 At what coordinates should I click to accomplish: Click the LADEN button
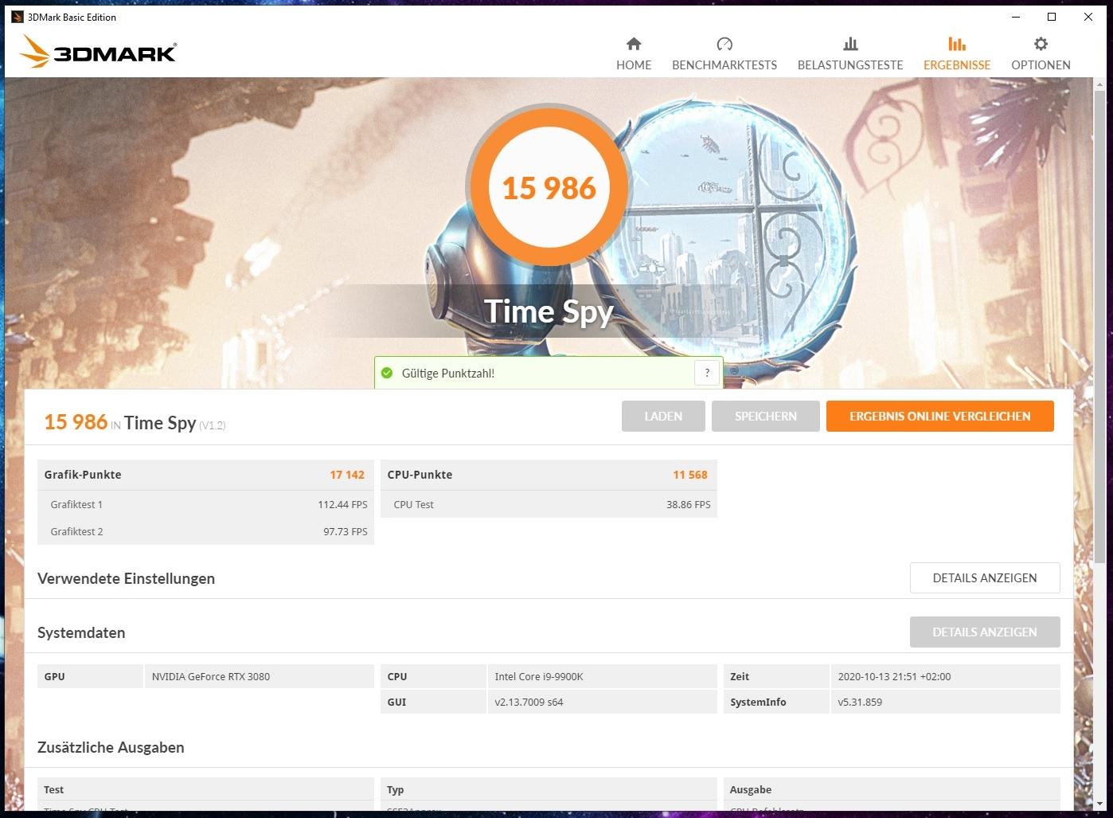click(663, 416)
